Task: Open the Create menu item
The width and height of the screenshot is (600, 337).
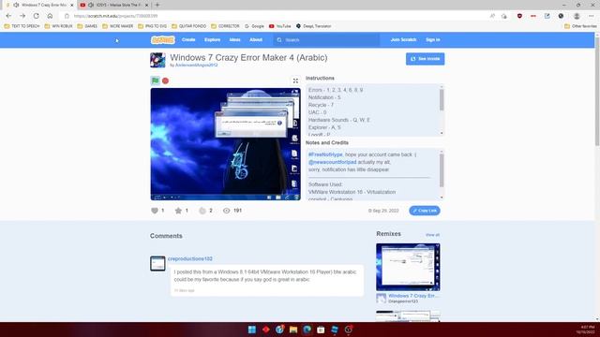Action: pyautogui.click(x=188, y=39)
